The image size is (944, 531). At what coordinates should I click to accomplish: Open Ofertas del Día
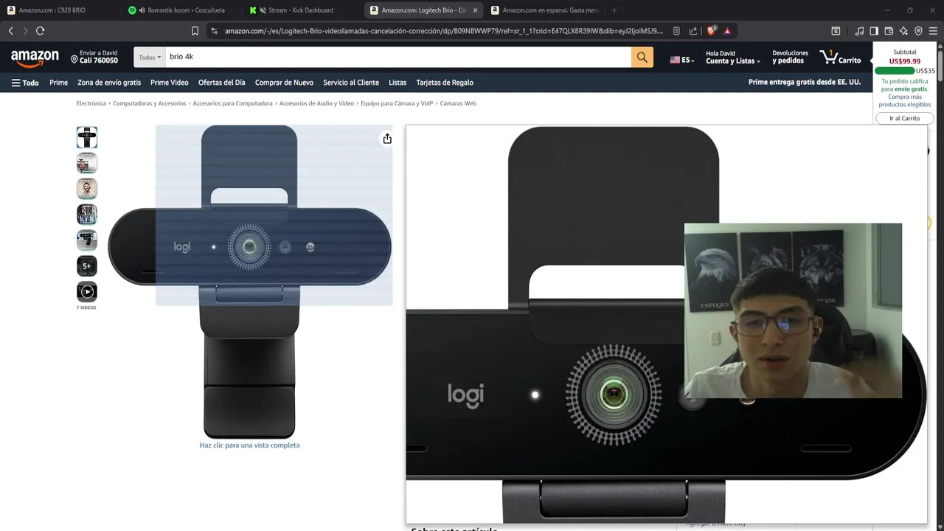coord(221,83)
